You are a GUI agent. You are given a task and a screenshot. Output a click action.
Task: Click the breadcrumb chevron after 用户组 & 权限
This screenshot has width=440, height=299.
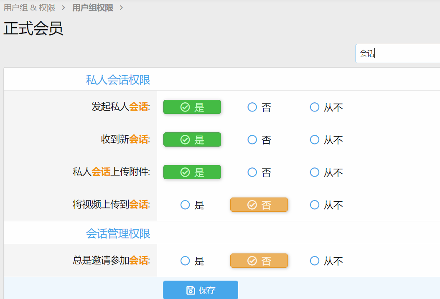click(x=64, y=8)
